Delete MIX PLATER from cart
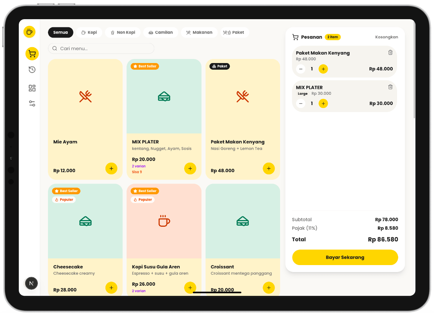This screenshot has width=434, height=313. click(x=390, y=87)
